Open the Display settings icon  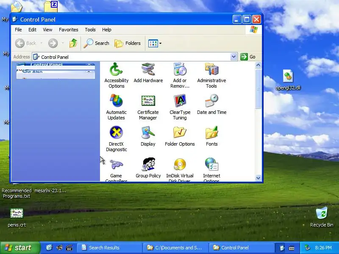pyautogui.click(x=148, y=136)
